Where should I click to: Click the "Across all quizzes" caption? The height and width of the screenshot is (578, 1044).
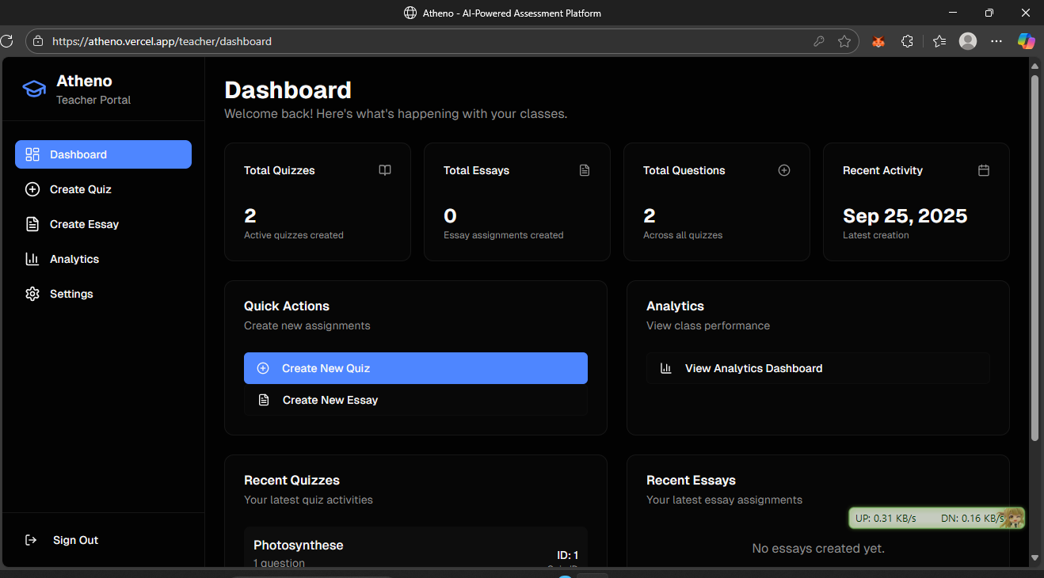point(683,235)
